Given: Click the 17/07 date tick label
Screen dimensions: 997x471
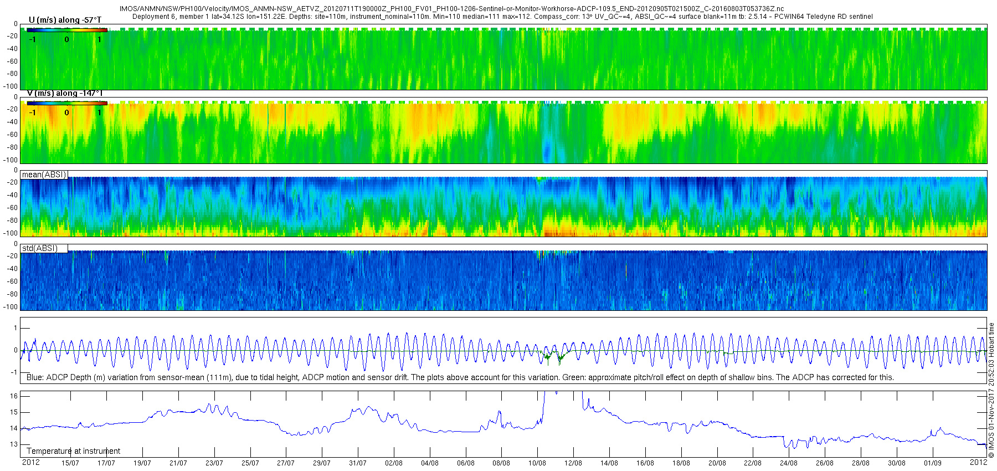Looking at the screenshot, I should (106, 463).
